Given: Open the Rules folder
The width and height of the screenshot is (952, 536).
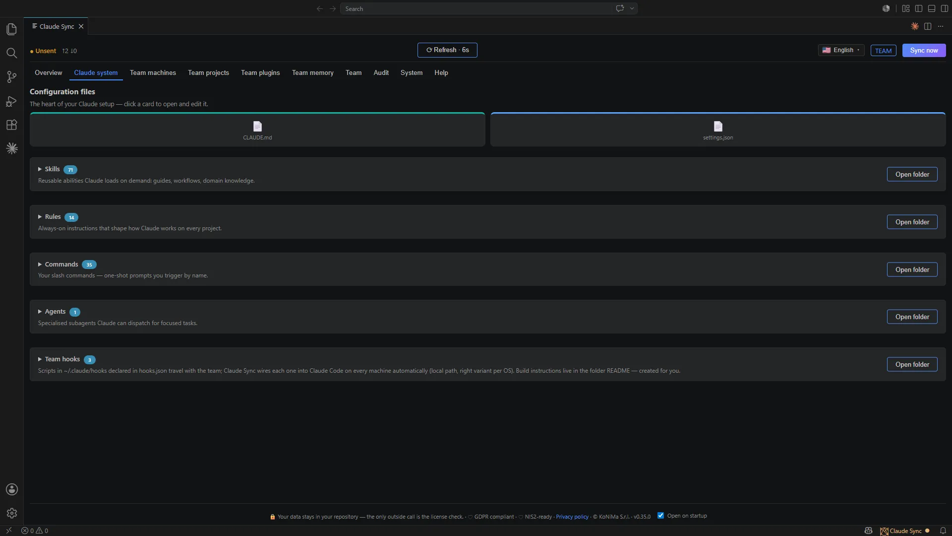Looking at the screenshot, I should pos(912,222).
